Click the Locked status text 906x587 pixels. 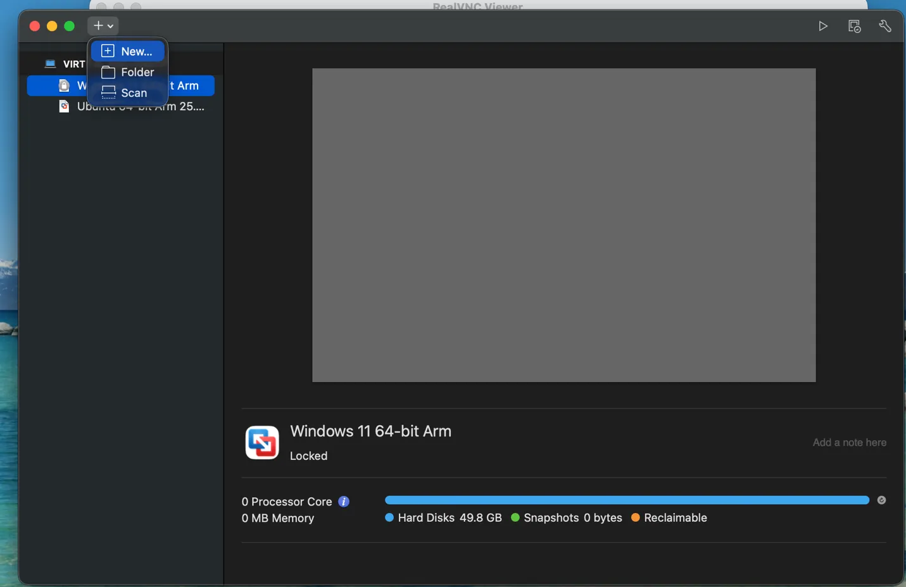click(x=308, y=456)
